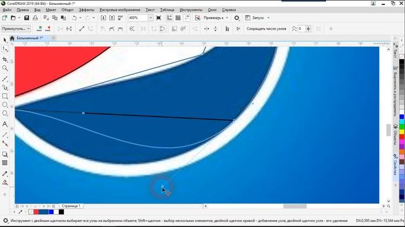Open the Undo history dropdown arrow
Viewport: 405px width, 227px height.
pos(80,18)
